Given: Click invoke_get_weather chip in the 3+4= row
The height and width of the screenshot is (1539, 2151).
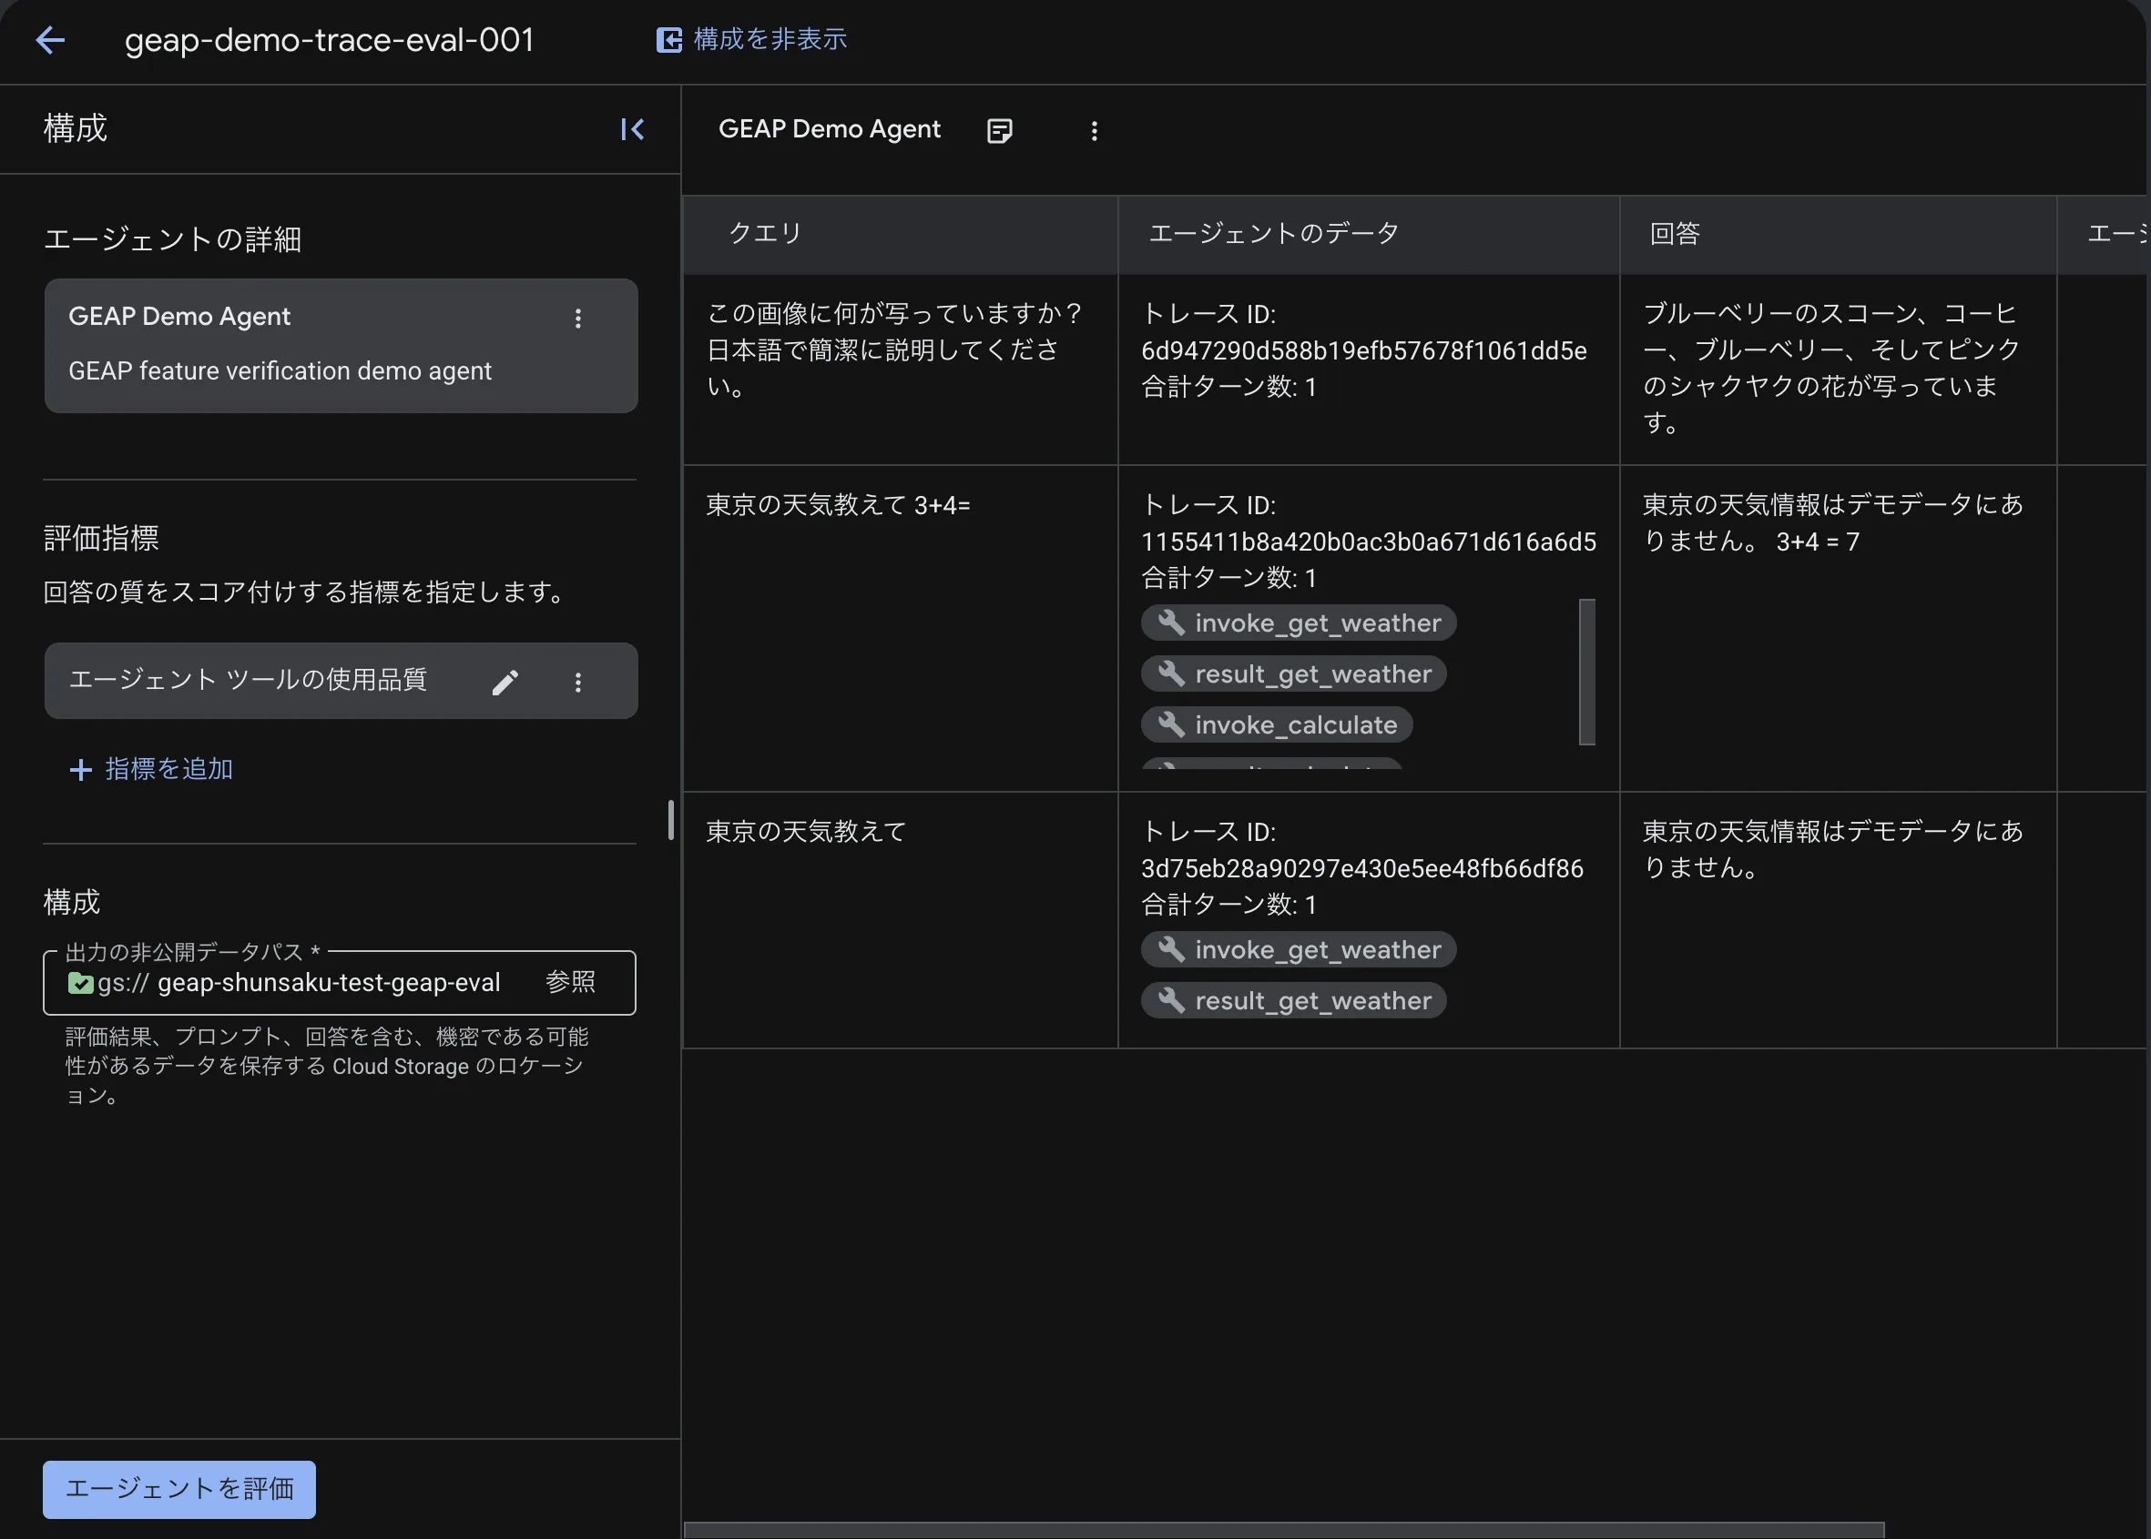Looking at the screenshot, I should coord(1299,623).
